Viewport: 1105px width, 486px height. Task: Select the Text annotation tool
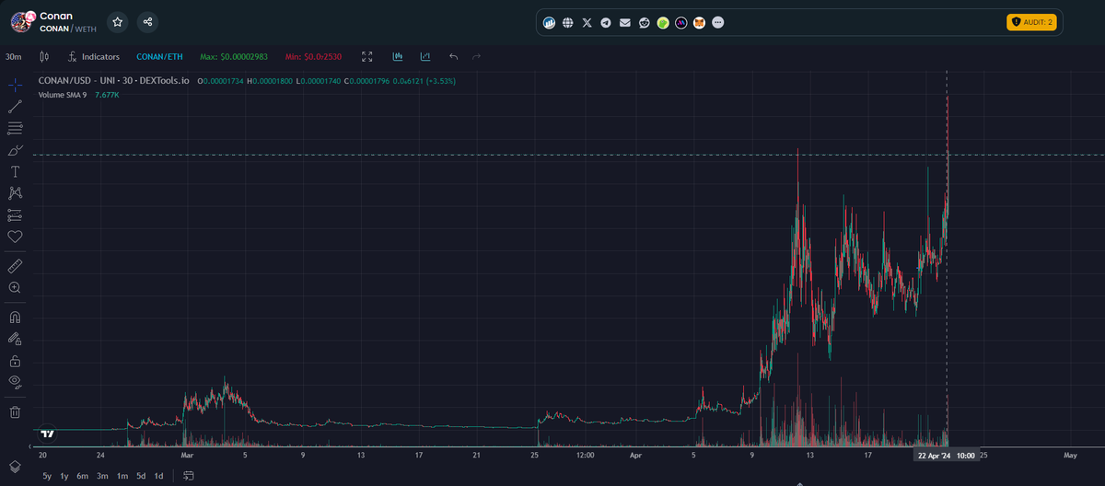click(15, 171)
